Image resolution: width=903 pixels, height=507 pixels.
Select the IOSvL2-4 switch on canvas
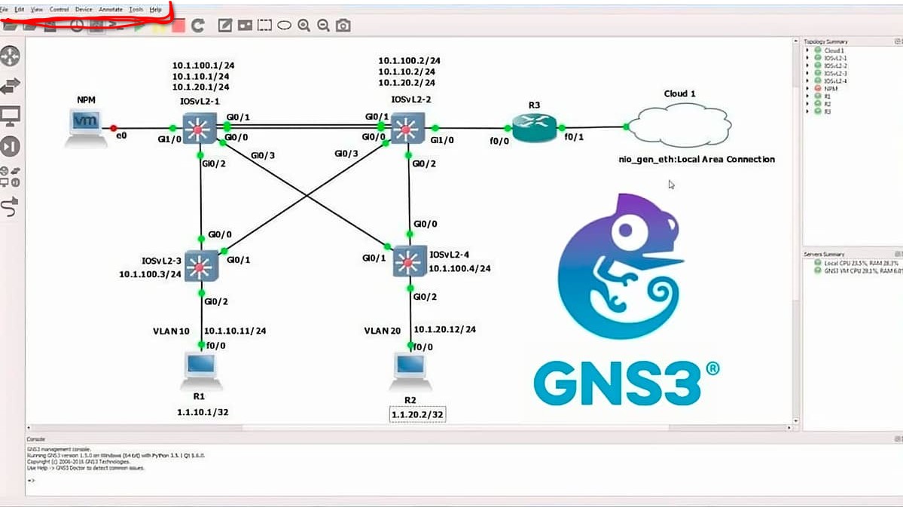click(410, 262)
